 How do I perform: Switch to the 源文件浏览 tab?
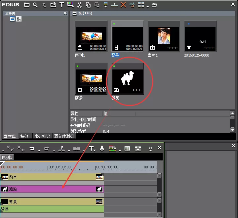pyautogui.click(x=64, y=136)
